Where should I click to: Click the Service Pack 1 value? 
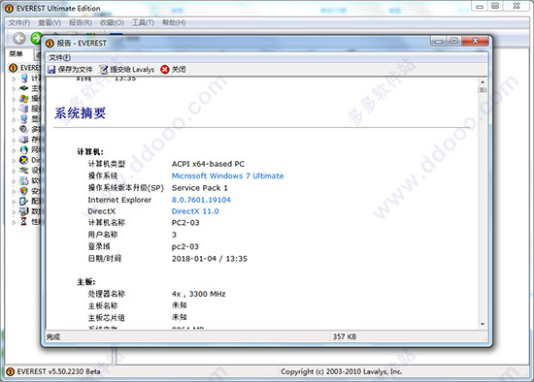point(200,188)
